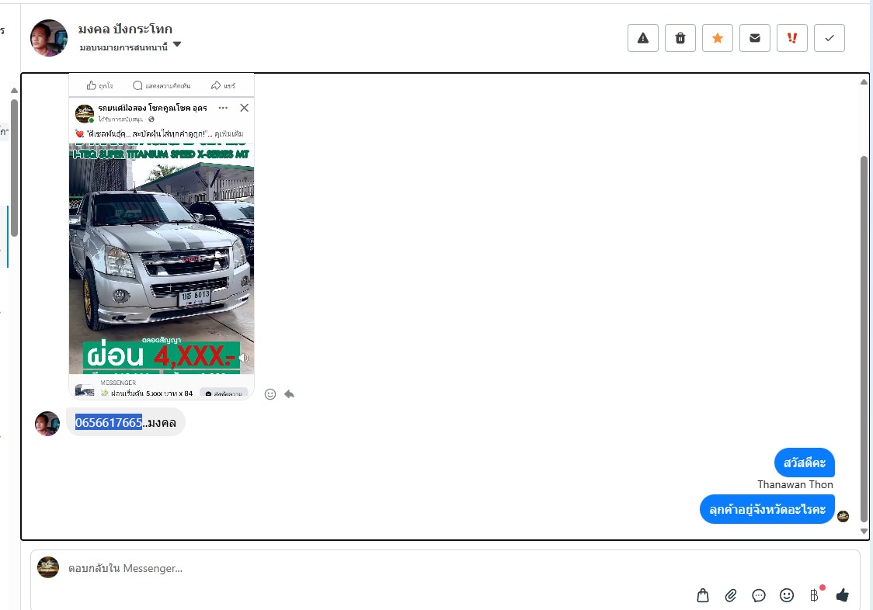This screenshot has height=610, width=873.
Task: Open the emoji picker smiley icon
Action: pos(787,595)
